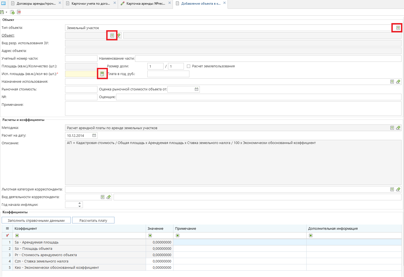Viewport: 404px width, 277px height.
Task: Click the Плата в год, руб. field
Action: [168, 74]
